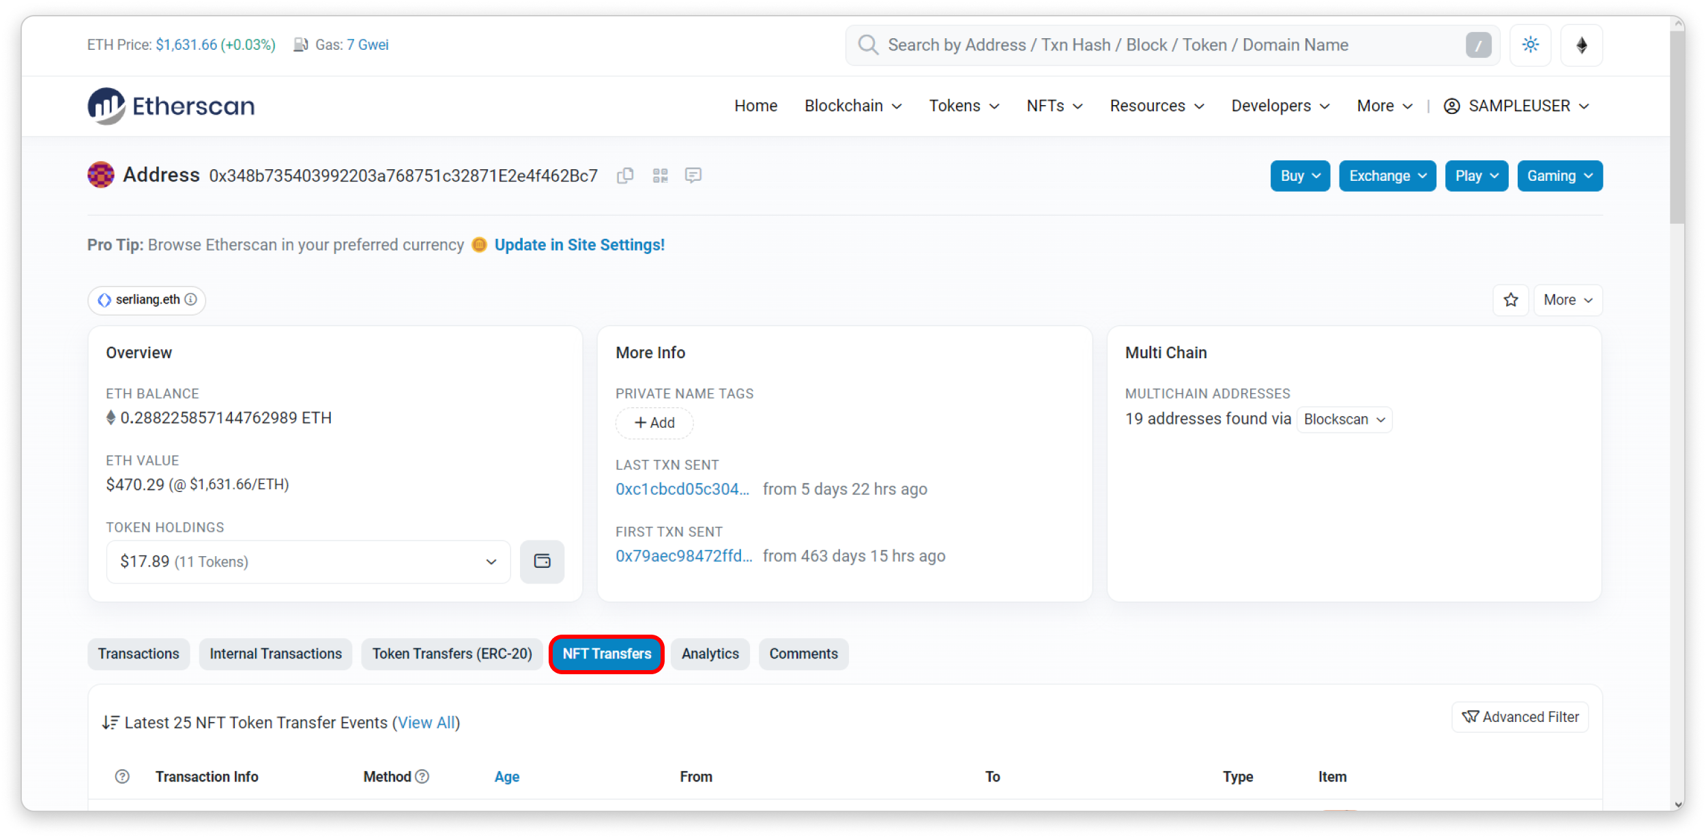Click the View All transfers link
The width and height of the screenshot is (1706, 838).
pos(427,722)
